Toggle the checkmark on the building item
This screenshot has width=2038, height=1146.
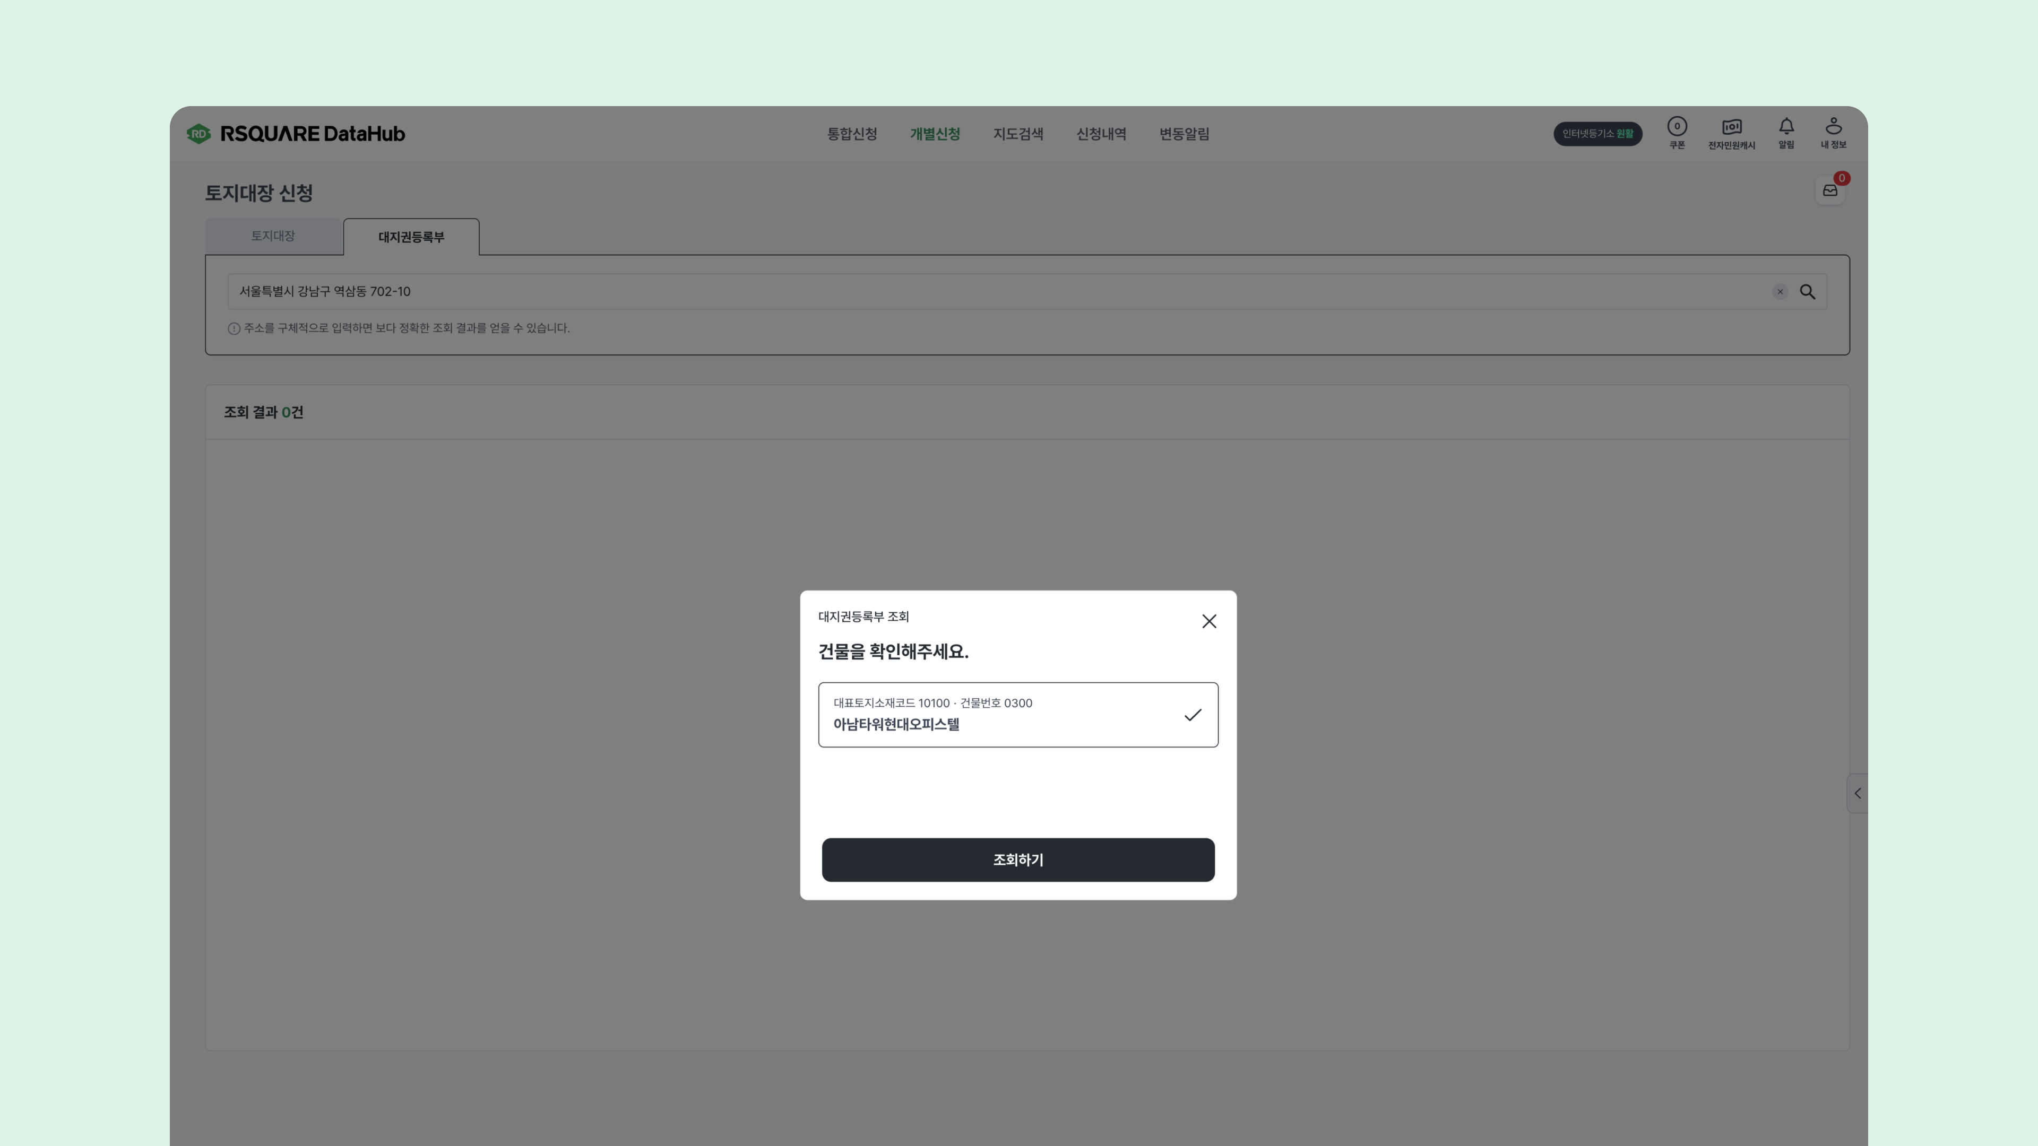coord(1192,715)
